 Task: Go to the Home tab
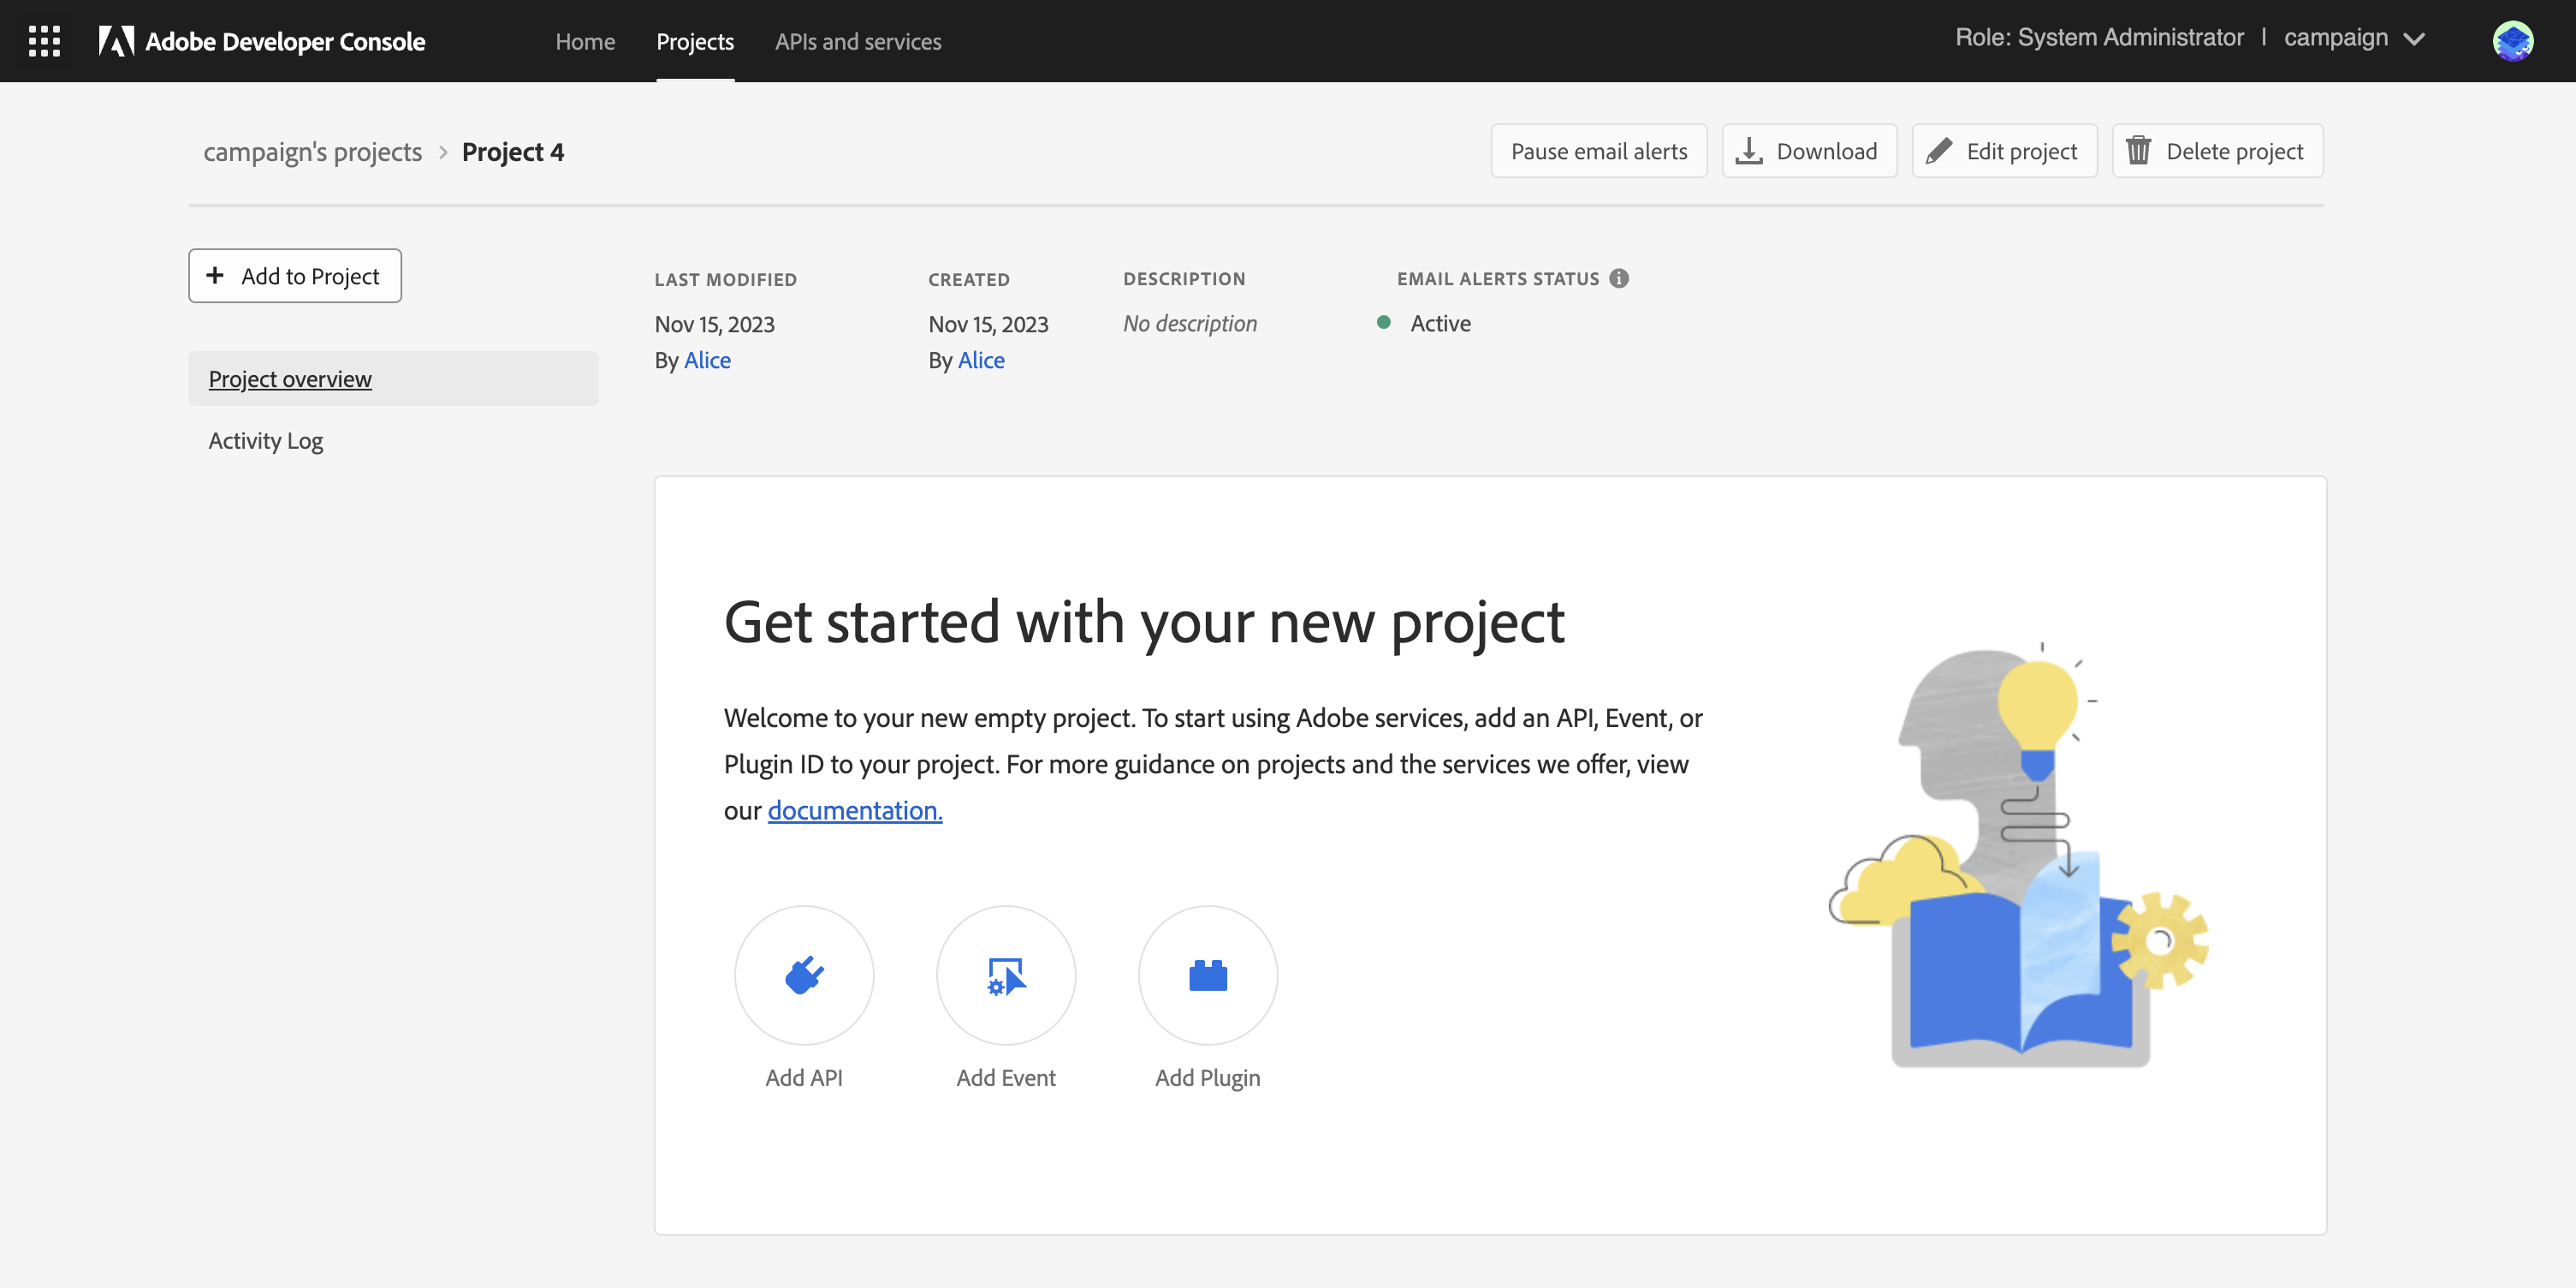click(585, 41)
